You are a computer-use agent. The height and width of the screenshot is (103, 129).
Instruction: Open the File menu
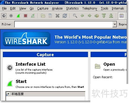[4, 8]
